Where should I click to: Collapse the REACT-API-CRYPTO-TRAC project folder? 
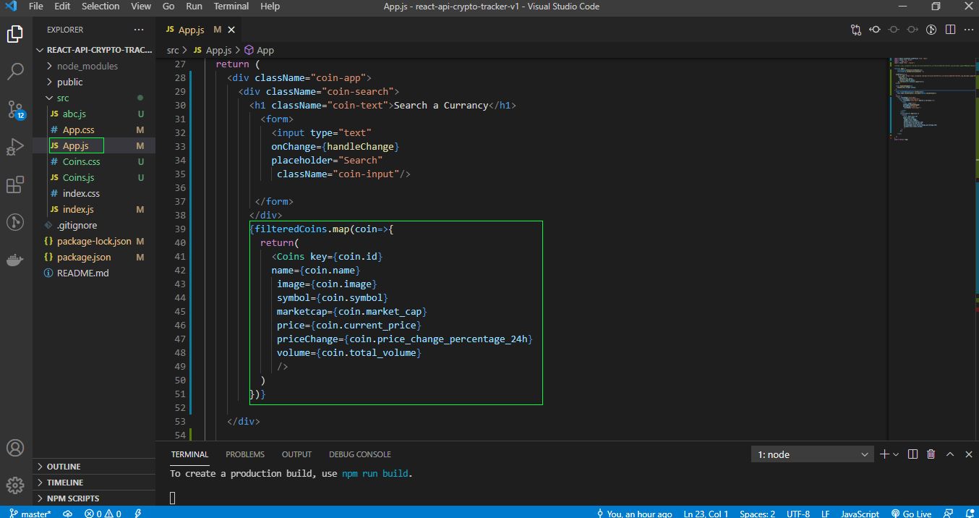(94, 50)
